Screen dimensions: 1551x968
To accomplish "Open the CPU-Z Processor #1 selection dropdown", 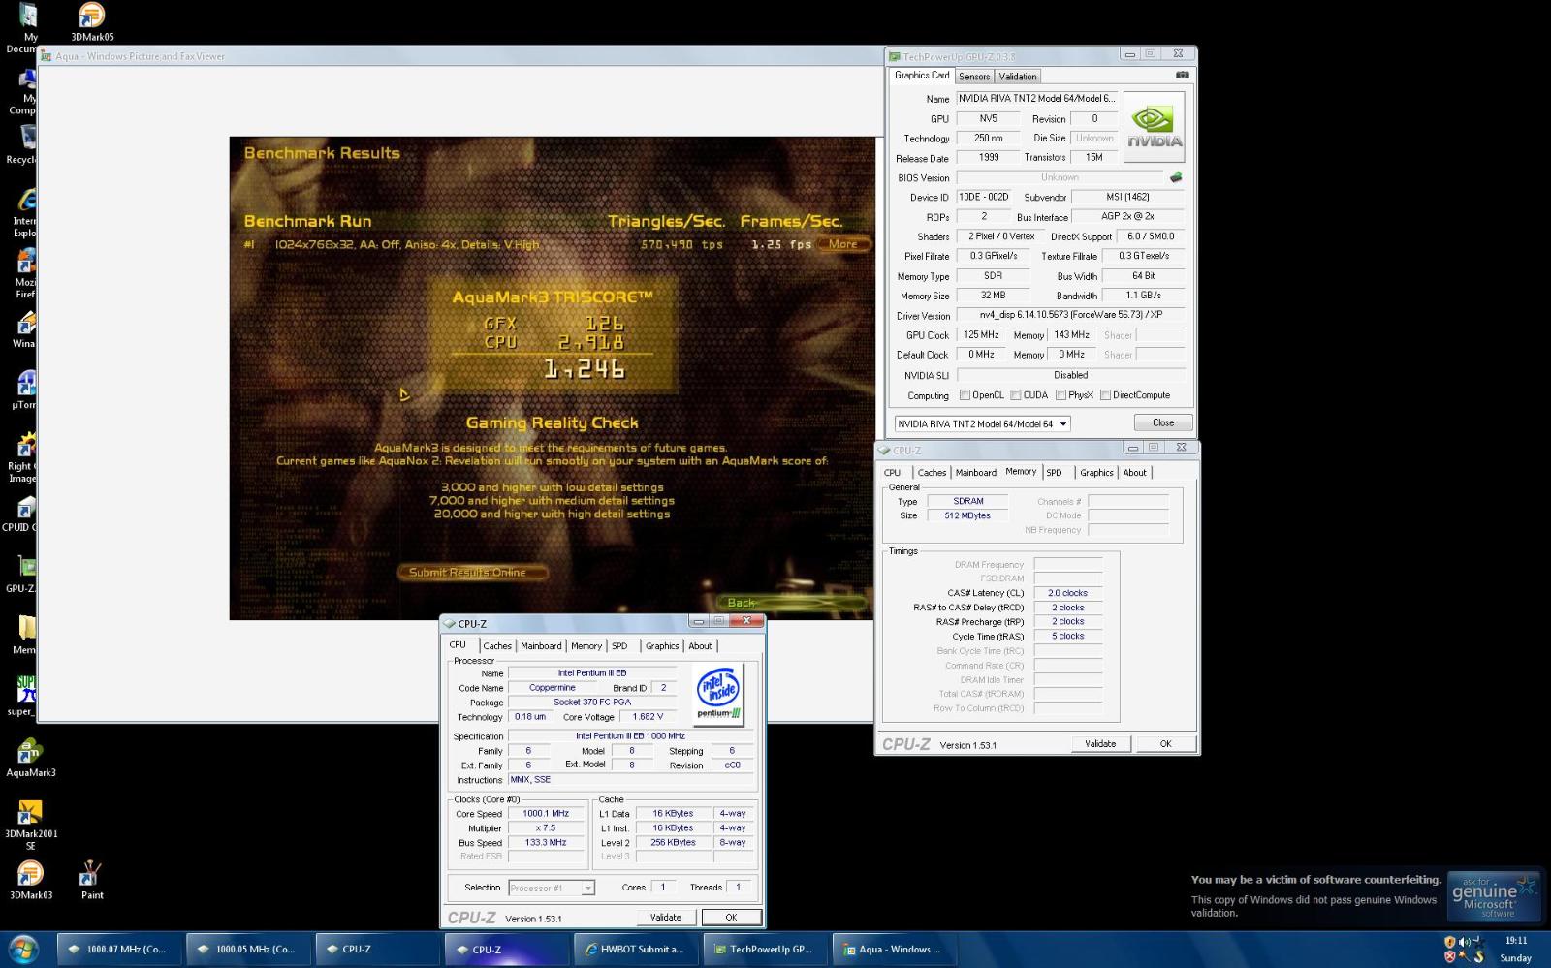I will click(x=552, y=888).
